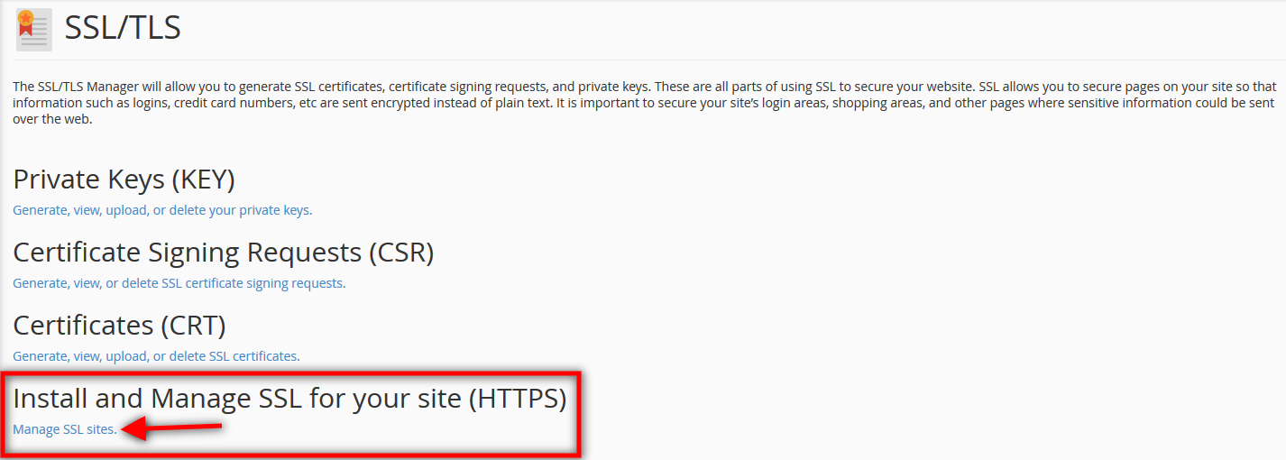
Task: Open the 'Manage SSL sites' link
Action: (64, 429)
